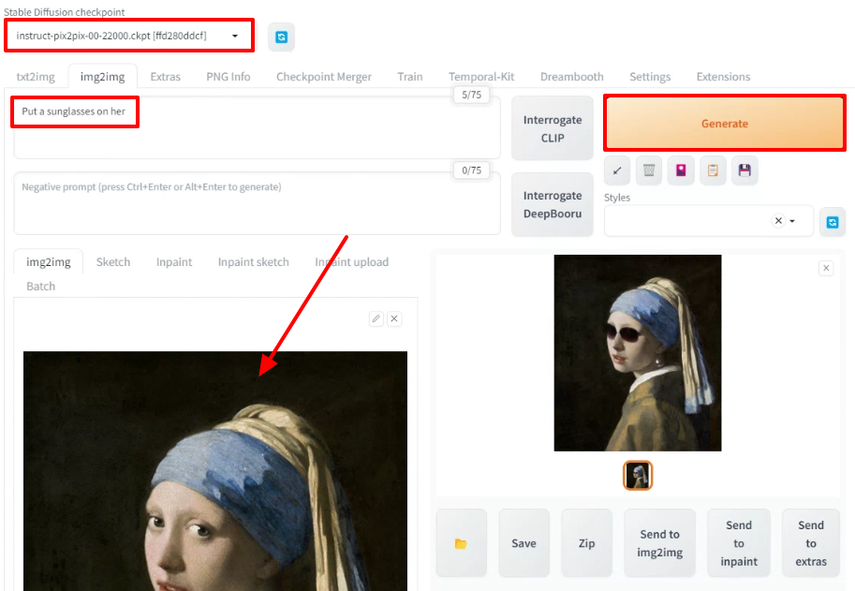Viewport: 855px width, 591px height.
Task: Apply selected styles with the clipboard icon
Action: click(713, 170)
